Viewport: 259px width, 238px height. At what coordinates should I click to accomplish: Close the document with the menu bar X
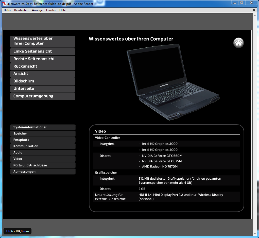coord(254,10)
